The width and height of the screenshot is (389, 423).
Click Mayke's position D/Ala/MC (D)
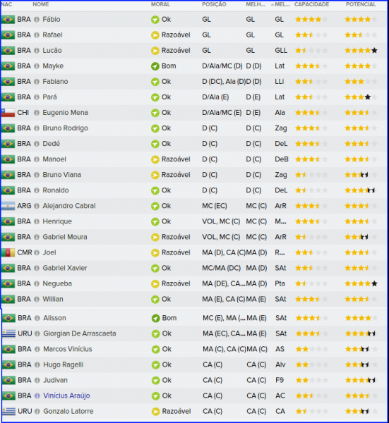point(222,66)
